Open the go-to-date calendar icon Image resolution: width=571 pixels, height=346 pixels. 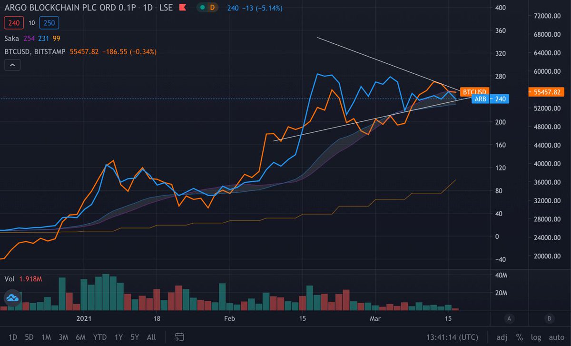tap(179, 337)
